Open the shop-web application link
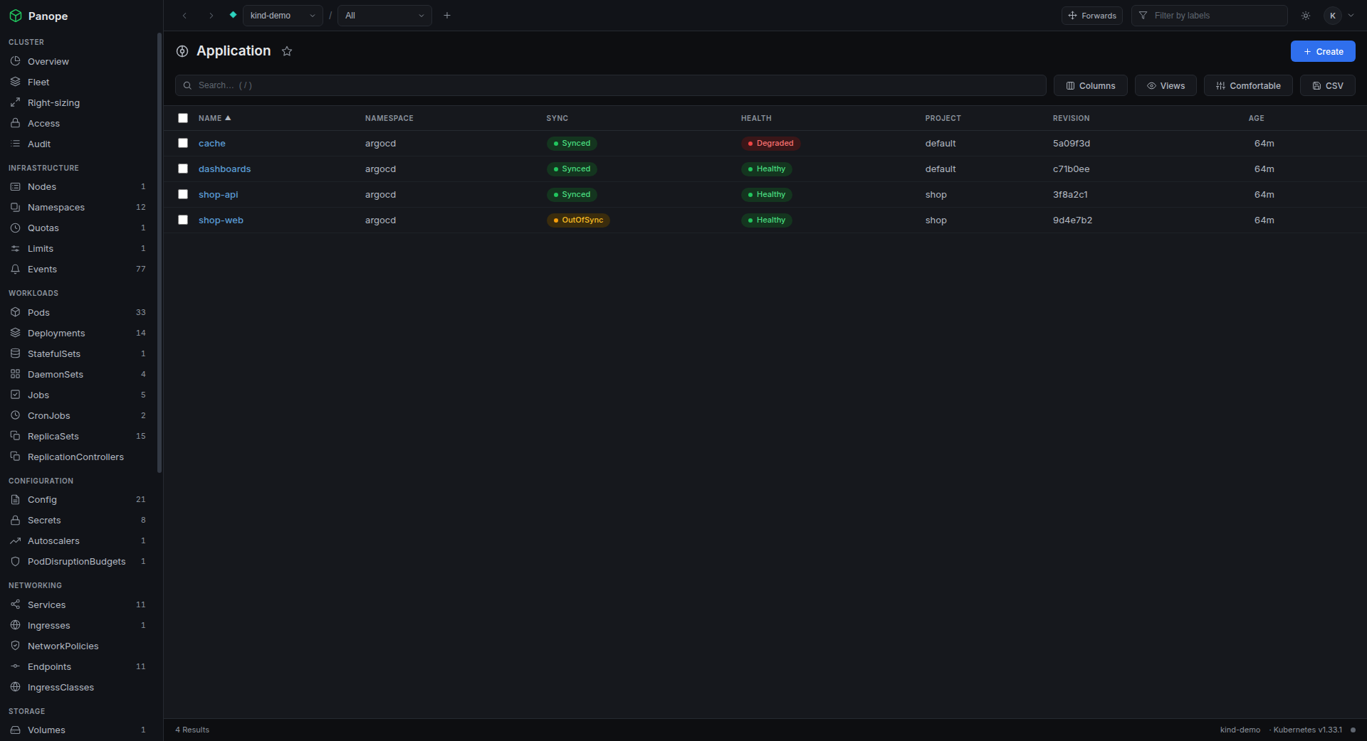This screenshot has height=741, width=1367. pyautogui.click(x=221, y=220)
